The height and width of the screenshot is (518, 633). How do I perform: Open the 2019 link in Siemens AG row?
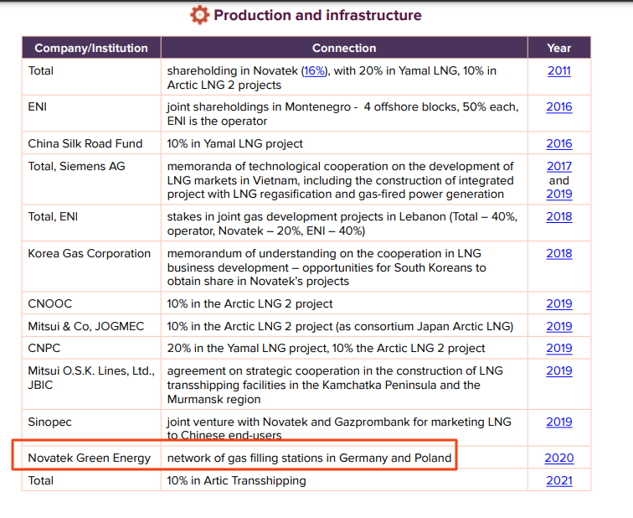click(559, 194)
